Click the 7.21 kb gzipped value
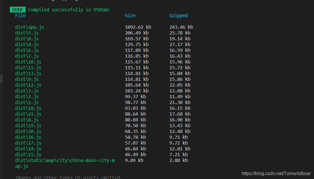314x179 pixels. point(179,154)
